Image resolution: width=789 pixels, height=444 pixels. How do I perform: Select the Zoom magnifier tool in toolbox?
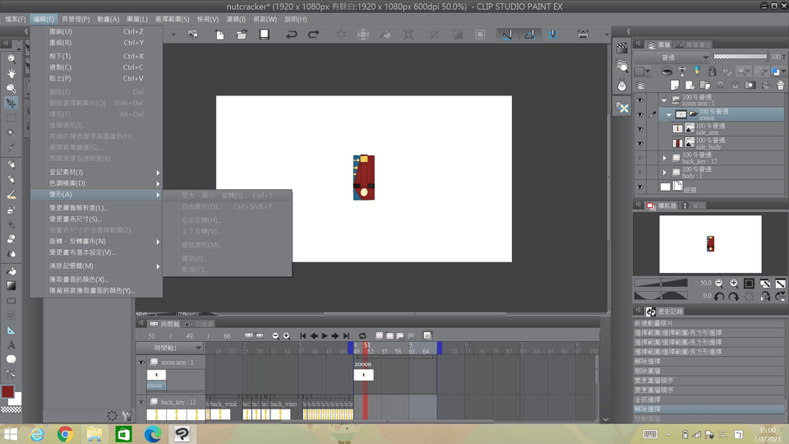(x=11, y=59)
